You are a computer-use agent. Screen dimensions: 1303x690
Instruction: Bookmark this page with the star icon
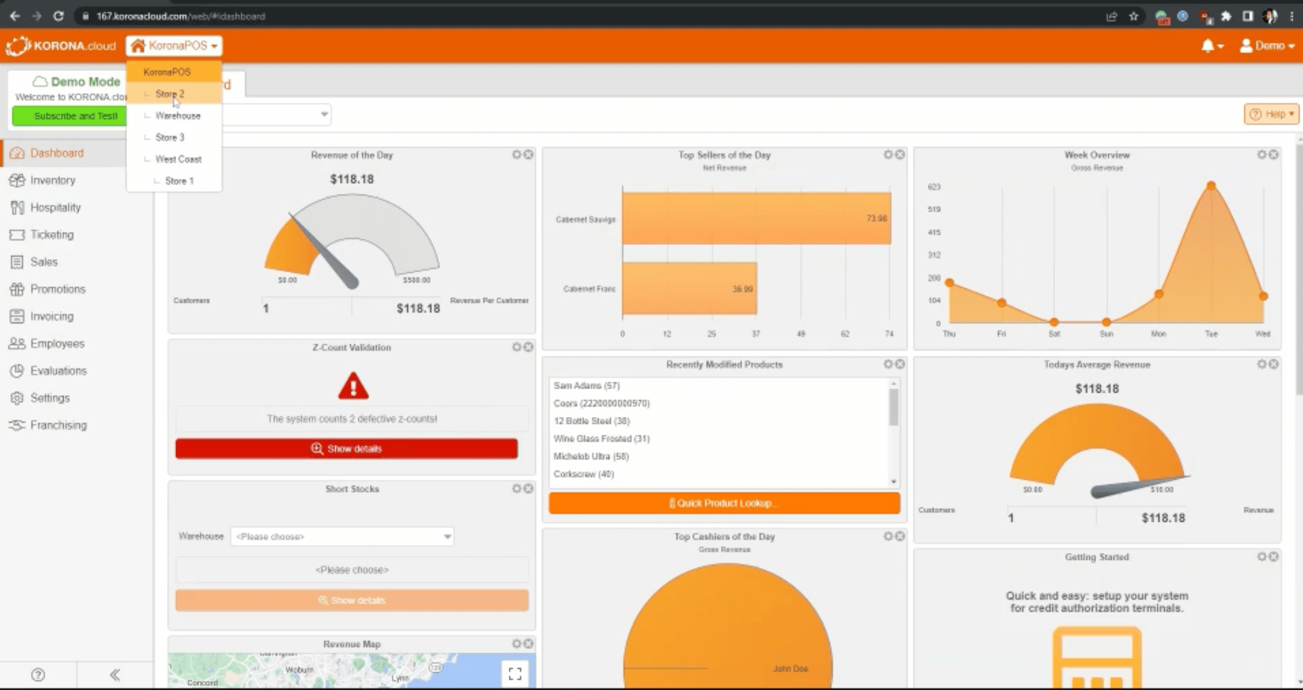1134,16
